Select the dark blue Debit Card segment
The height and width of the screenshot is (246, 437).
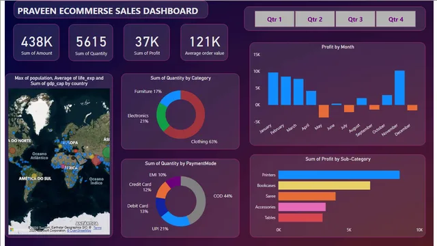click(x=161, y=207)
